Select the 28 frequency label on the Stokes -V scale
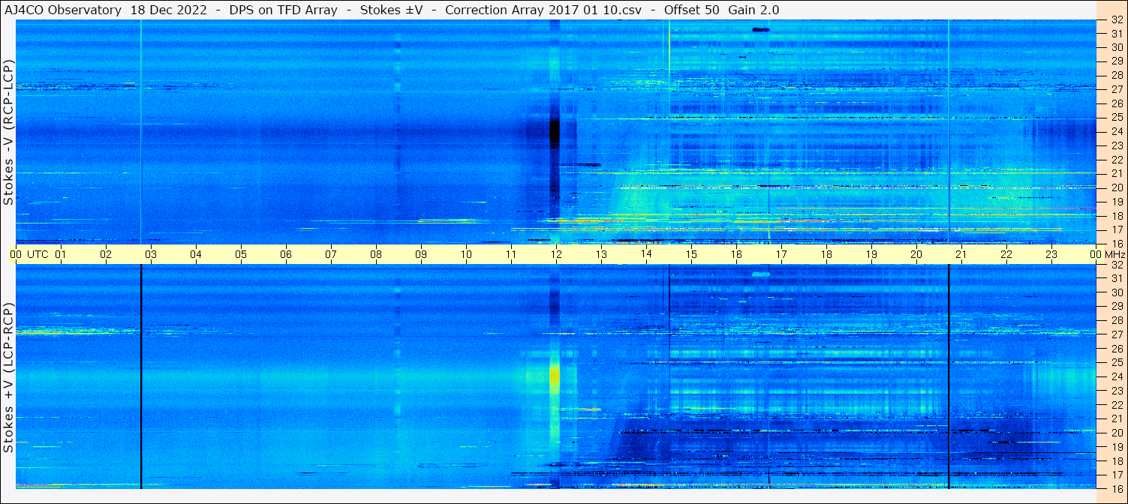This screenshot has height=504, width=1128. click(1116, 75)
